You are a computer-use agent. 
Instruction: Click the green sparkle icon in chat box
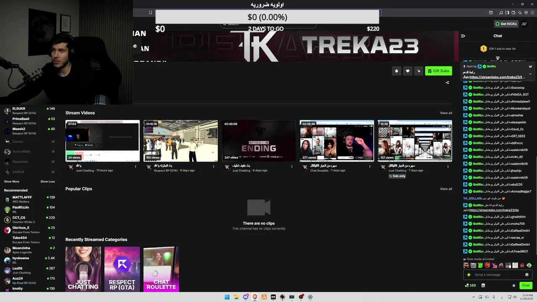tap(469, 275)
